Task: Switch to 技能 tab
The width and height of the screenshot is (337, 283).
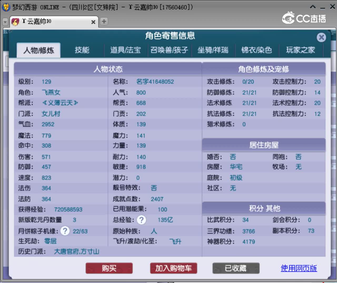Action: click(82, 50)
